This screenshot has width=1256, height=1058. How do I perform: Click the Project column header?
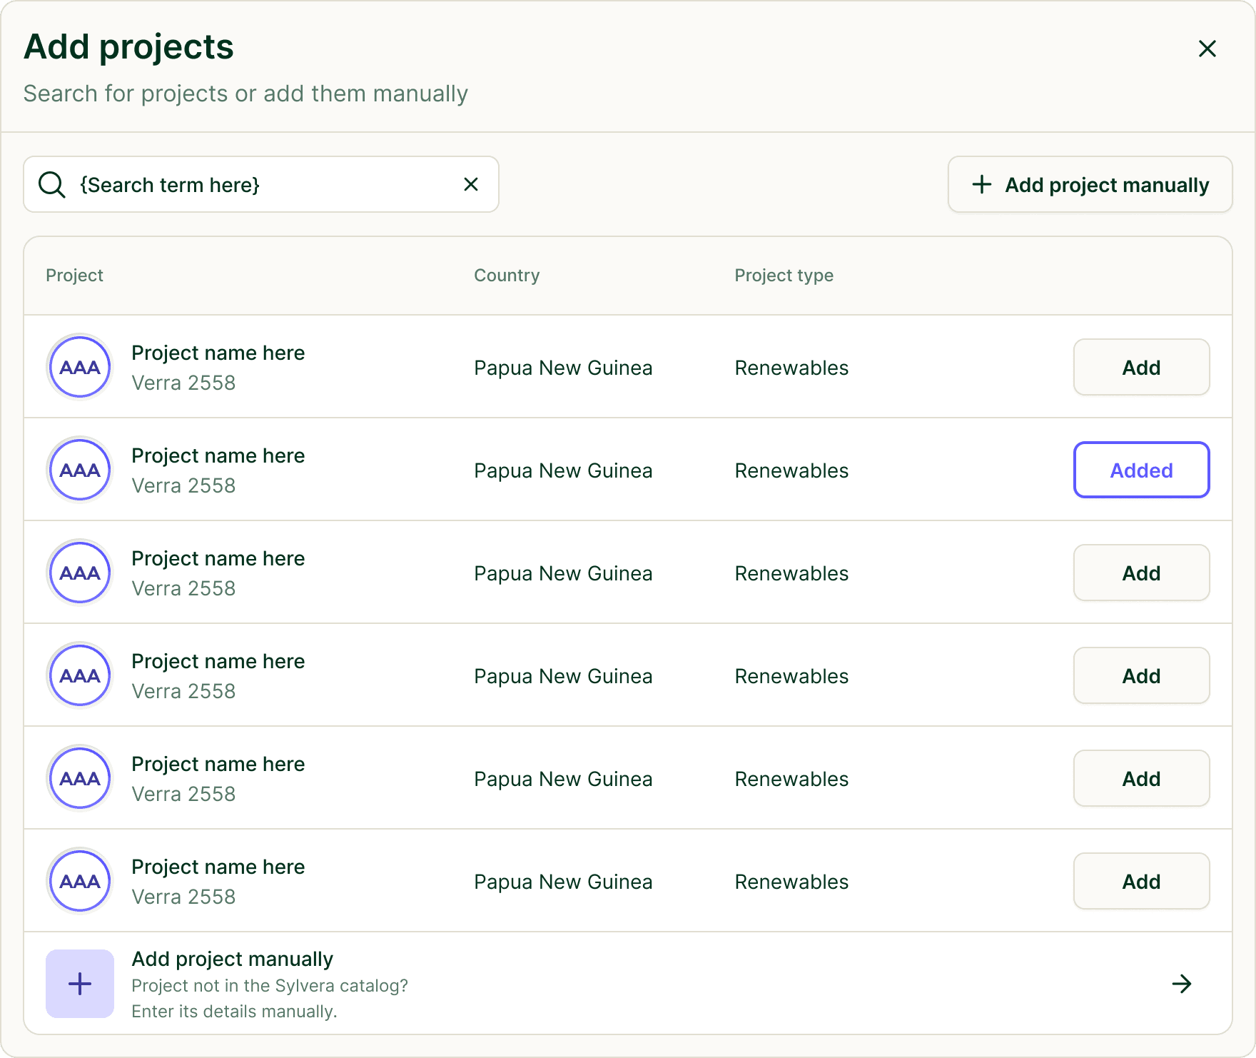[x=74, y=276]
